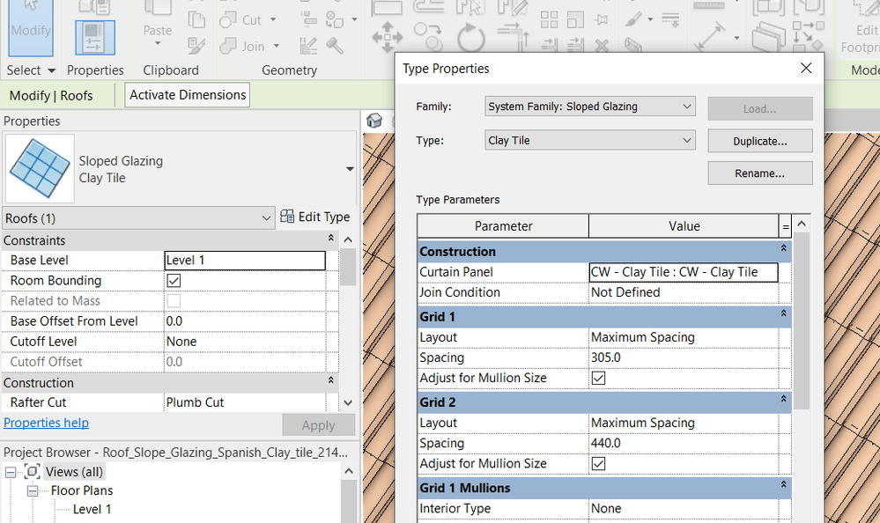Click the Rename... button
This screenshot has width=880, height=523.
click(760, 173)
